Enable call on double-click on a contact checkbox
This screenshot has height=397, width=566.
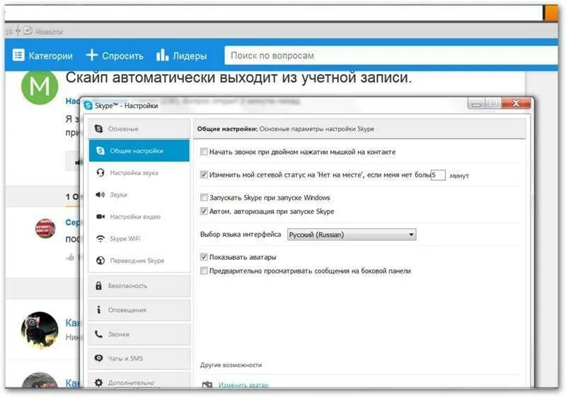204,152
